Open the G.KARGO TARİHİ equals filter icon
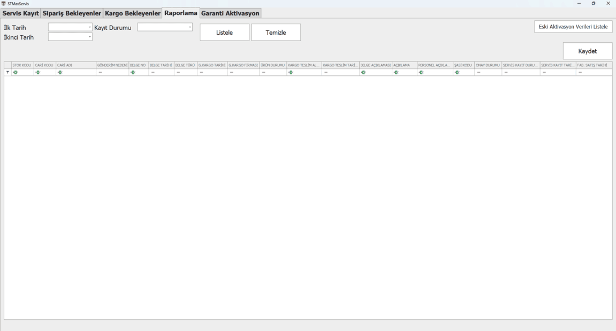 click(201, 72)
